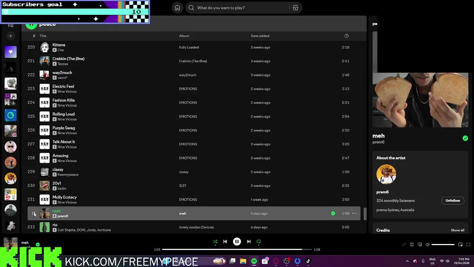Sort by the Album column header

pos(184,36)
